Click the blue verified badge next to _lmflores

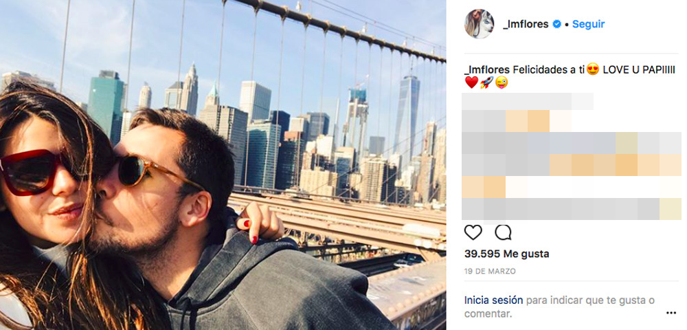[557, 24]
